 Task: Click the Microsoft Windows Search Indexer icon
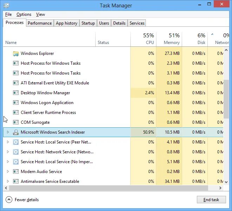[x=16, y=132]
